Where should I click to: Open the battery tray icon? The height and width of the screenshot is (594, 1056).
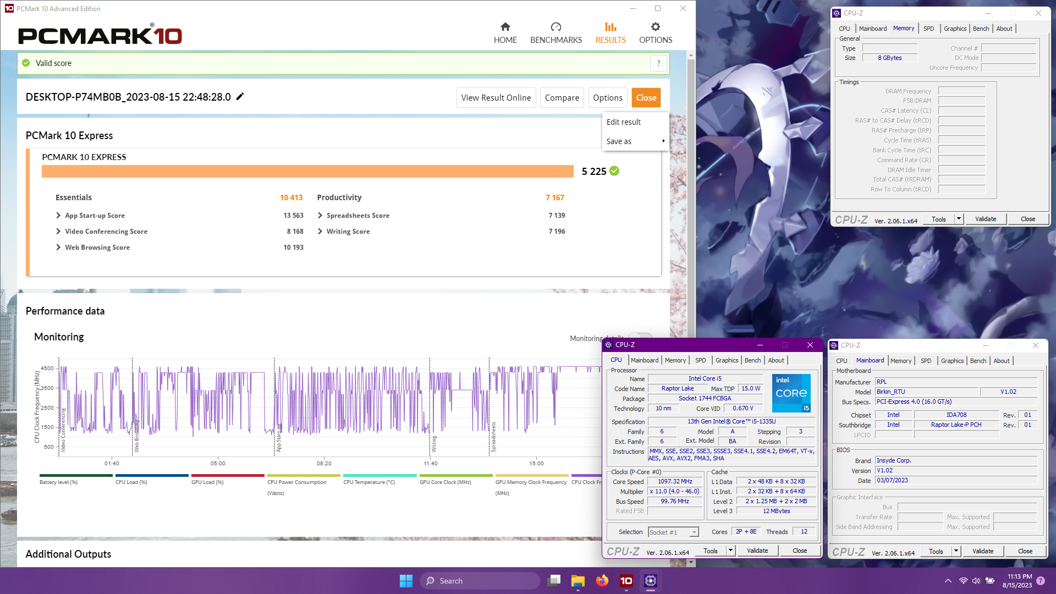pyautogui.click(x=990, y=581)
